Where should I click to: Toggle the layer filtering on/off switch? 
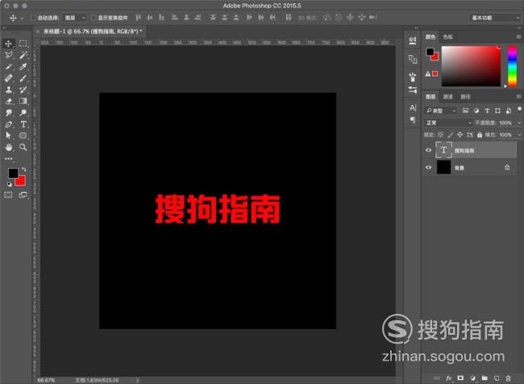(x=519, y=110)
